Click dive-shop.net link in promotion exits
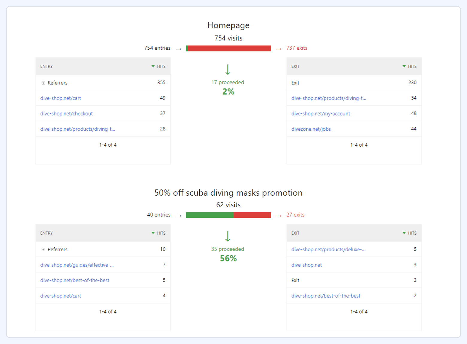467x344 pixels. [307, 265]
